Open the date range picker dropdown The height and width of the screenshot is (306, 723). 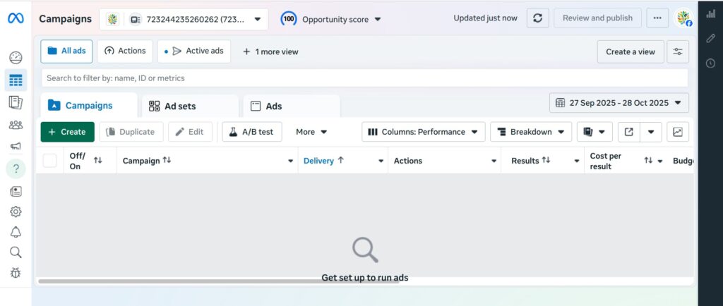coord(619,103)
